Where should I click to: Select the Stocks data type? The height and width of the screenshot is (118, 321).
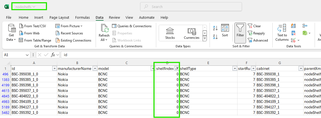(170, 33)
